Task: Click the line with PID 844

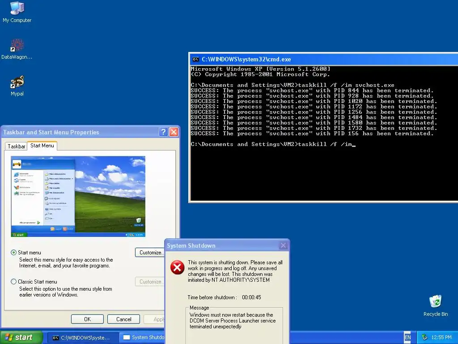Action: click(x=312, y=90)
